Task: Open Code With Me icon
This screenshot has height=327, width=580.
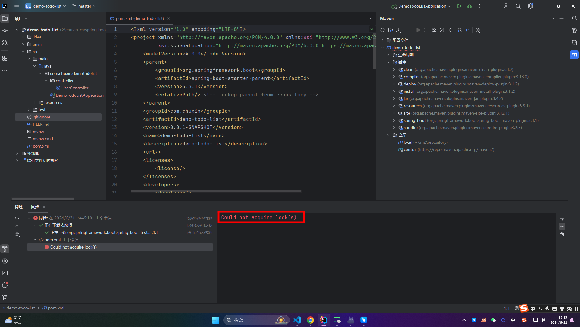Action: [x=506, y=6]
